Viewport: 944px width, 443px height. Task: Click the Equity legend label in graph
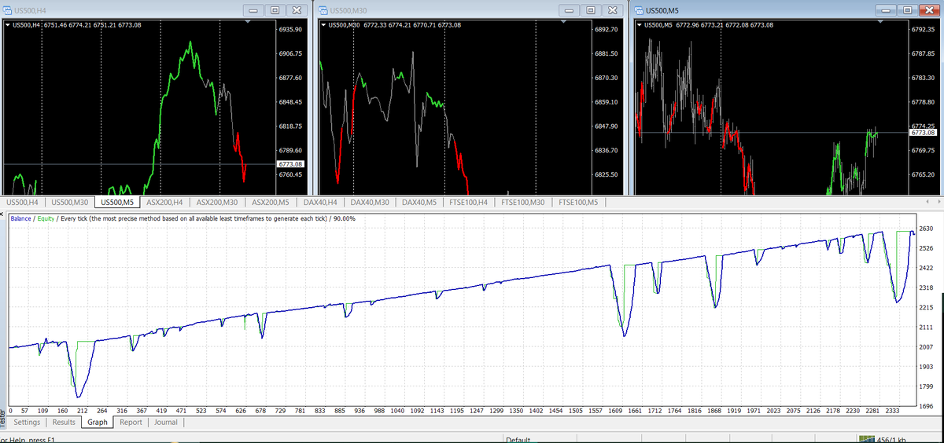click(x=46, y=218)
